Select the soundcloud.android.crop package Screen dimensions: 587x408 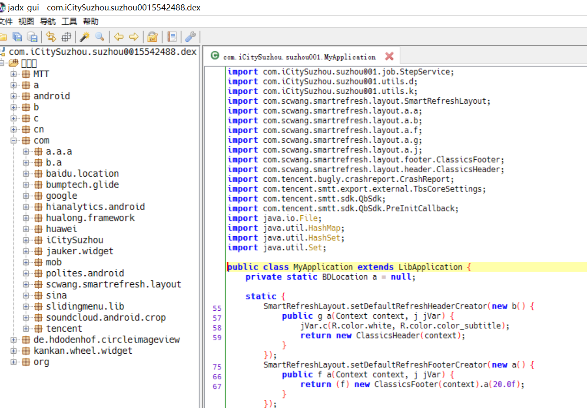[106, 318]
